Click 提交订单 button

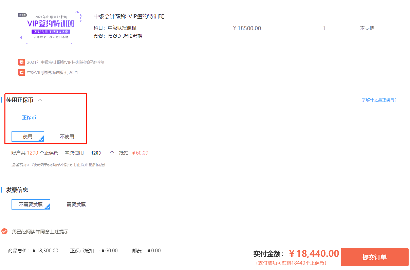point(374,257)
